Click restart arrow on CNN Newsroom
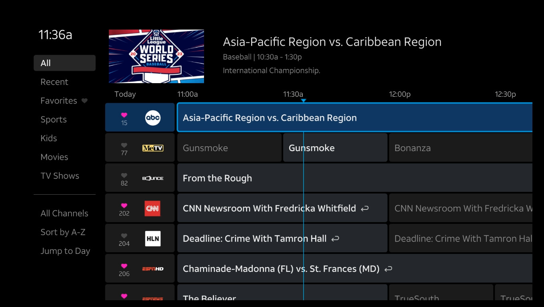The image size is (544, 307). pos(364,209)
